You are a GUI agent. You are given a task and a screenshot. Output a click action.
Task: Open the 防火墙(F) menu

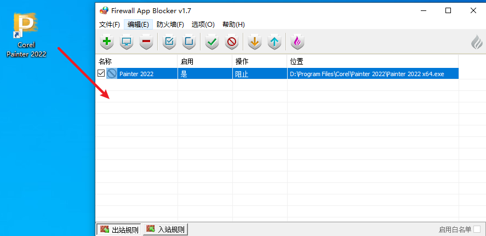click(170, 25)
